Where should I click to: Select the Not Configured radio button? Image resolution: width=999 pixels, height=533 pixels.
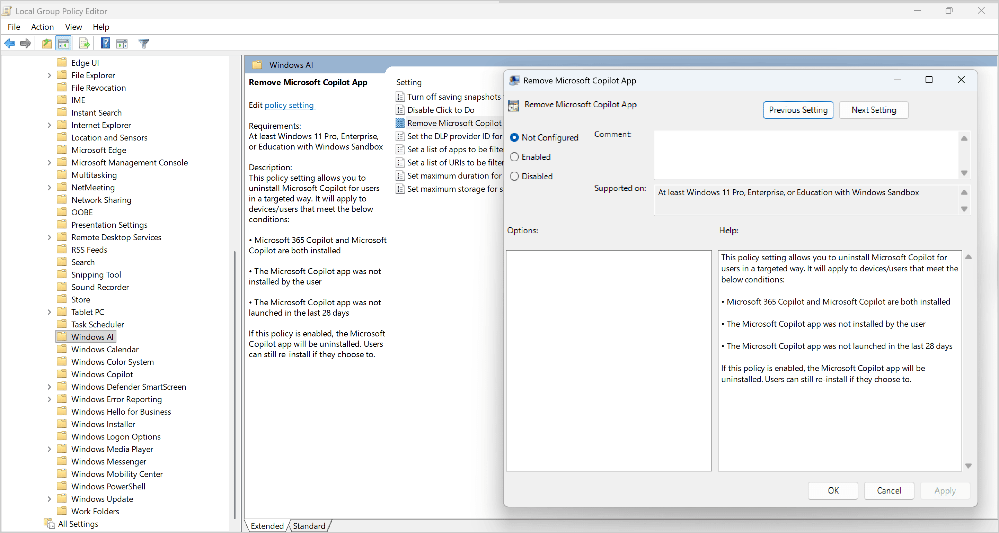point(514,137)
